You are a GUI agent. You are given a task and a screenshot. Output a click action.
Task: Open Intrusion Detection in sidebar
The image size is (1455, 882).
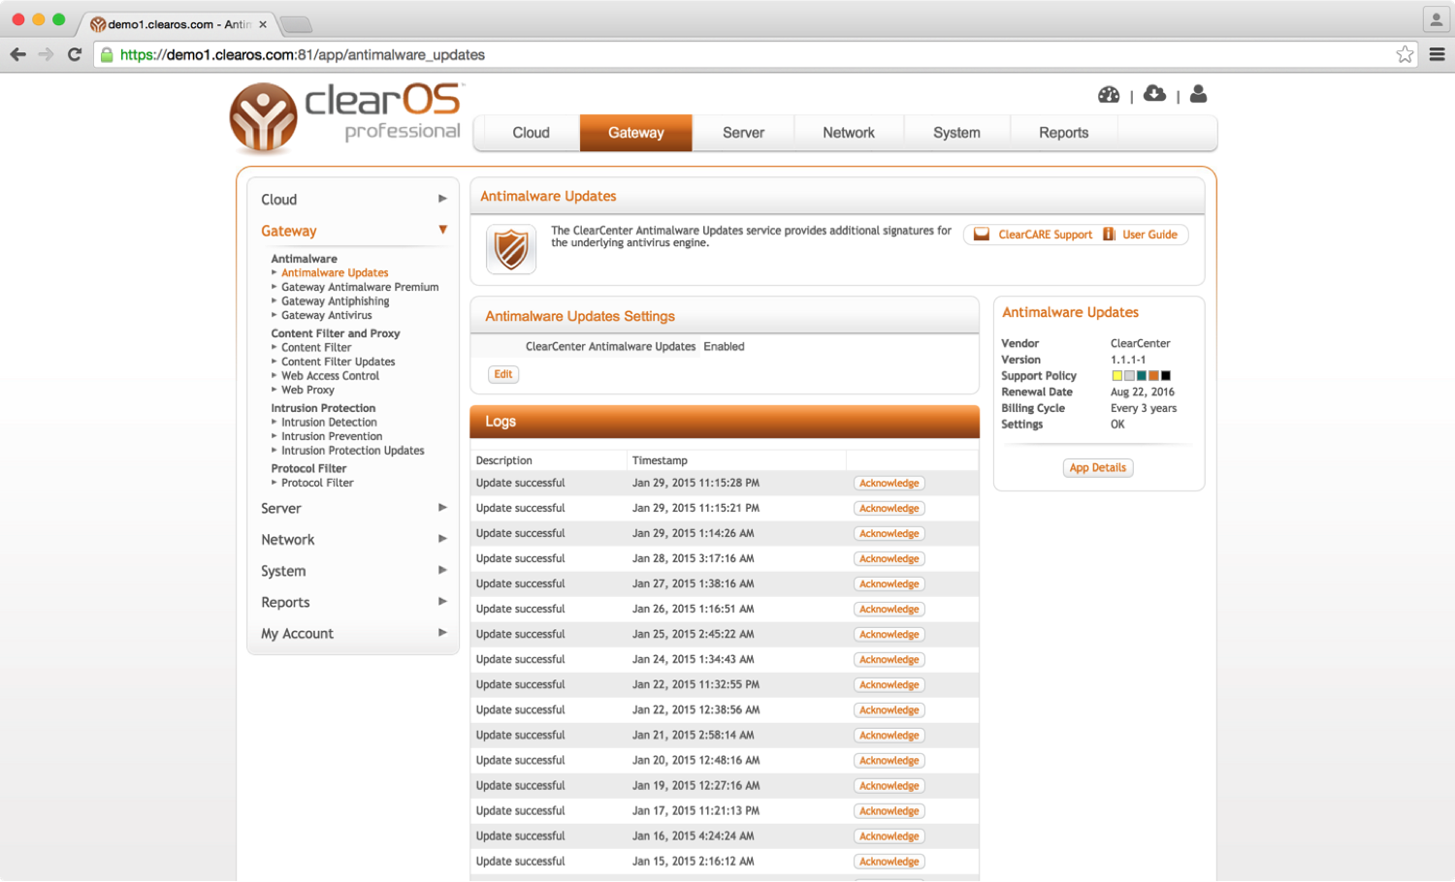pos(329,423)
